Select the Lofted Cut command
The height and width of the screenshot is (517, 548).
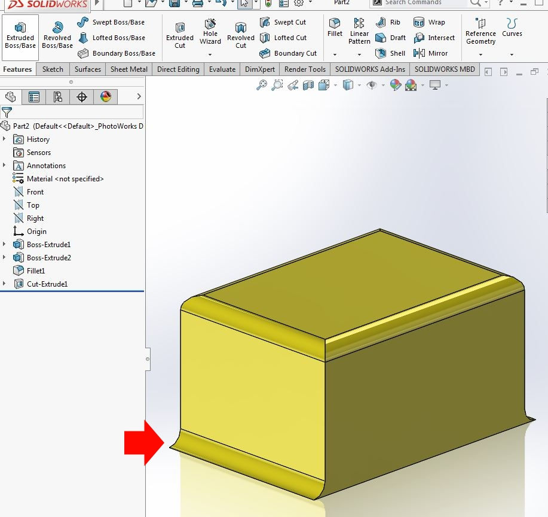[x=283, y=38]
